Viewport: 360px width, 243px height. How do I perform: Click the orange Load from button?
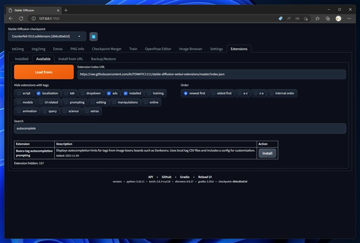(44, 72)
